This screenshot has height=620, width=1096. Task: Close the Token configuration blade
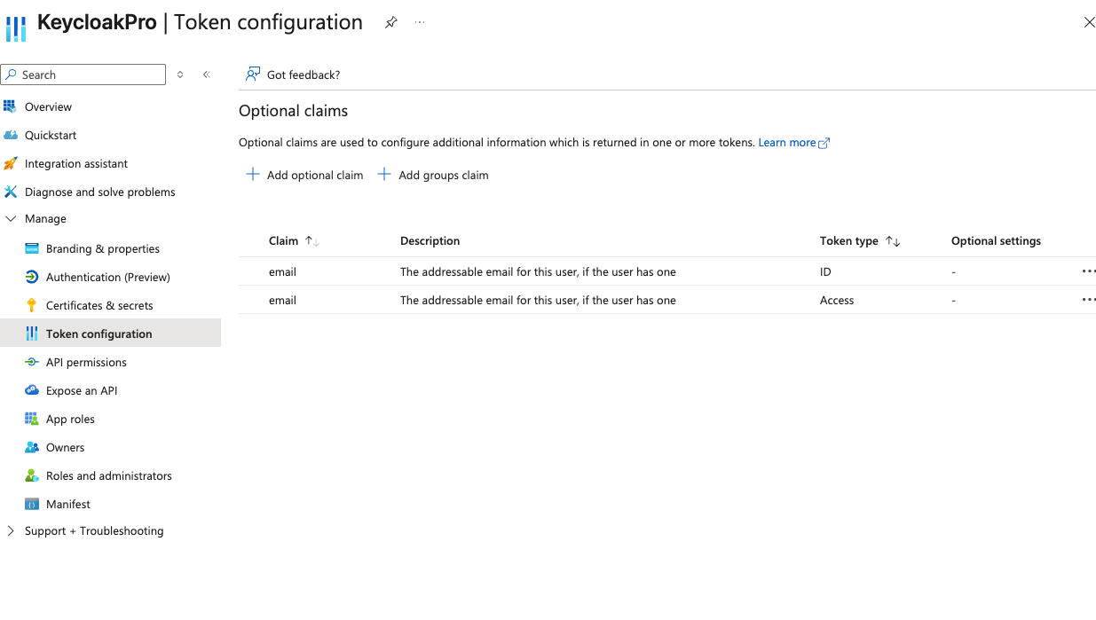[x=1089, y=22]
